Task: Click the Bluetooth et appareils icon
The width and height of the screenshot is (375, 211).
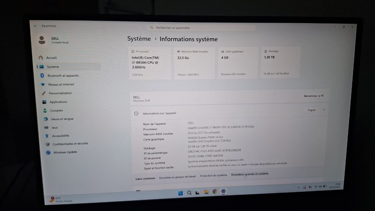Action: tap(42, 75)
